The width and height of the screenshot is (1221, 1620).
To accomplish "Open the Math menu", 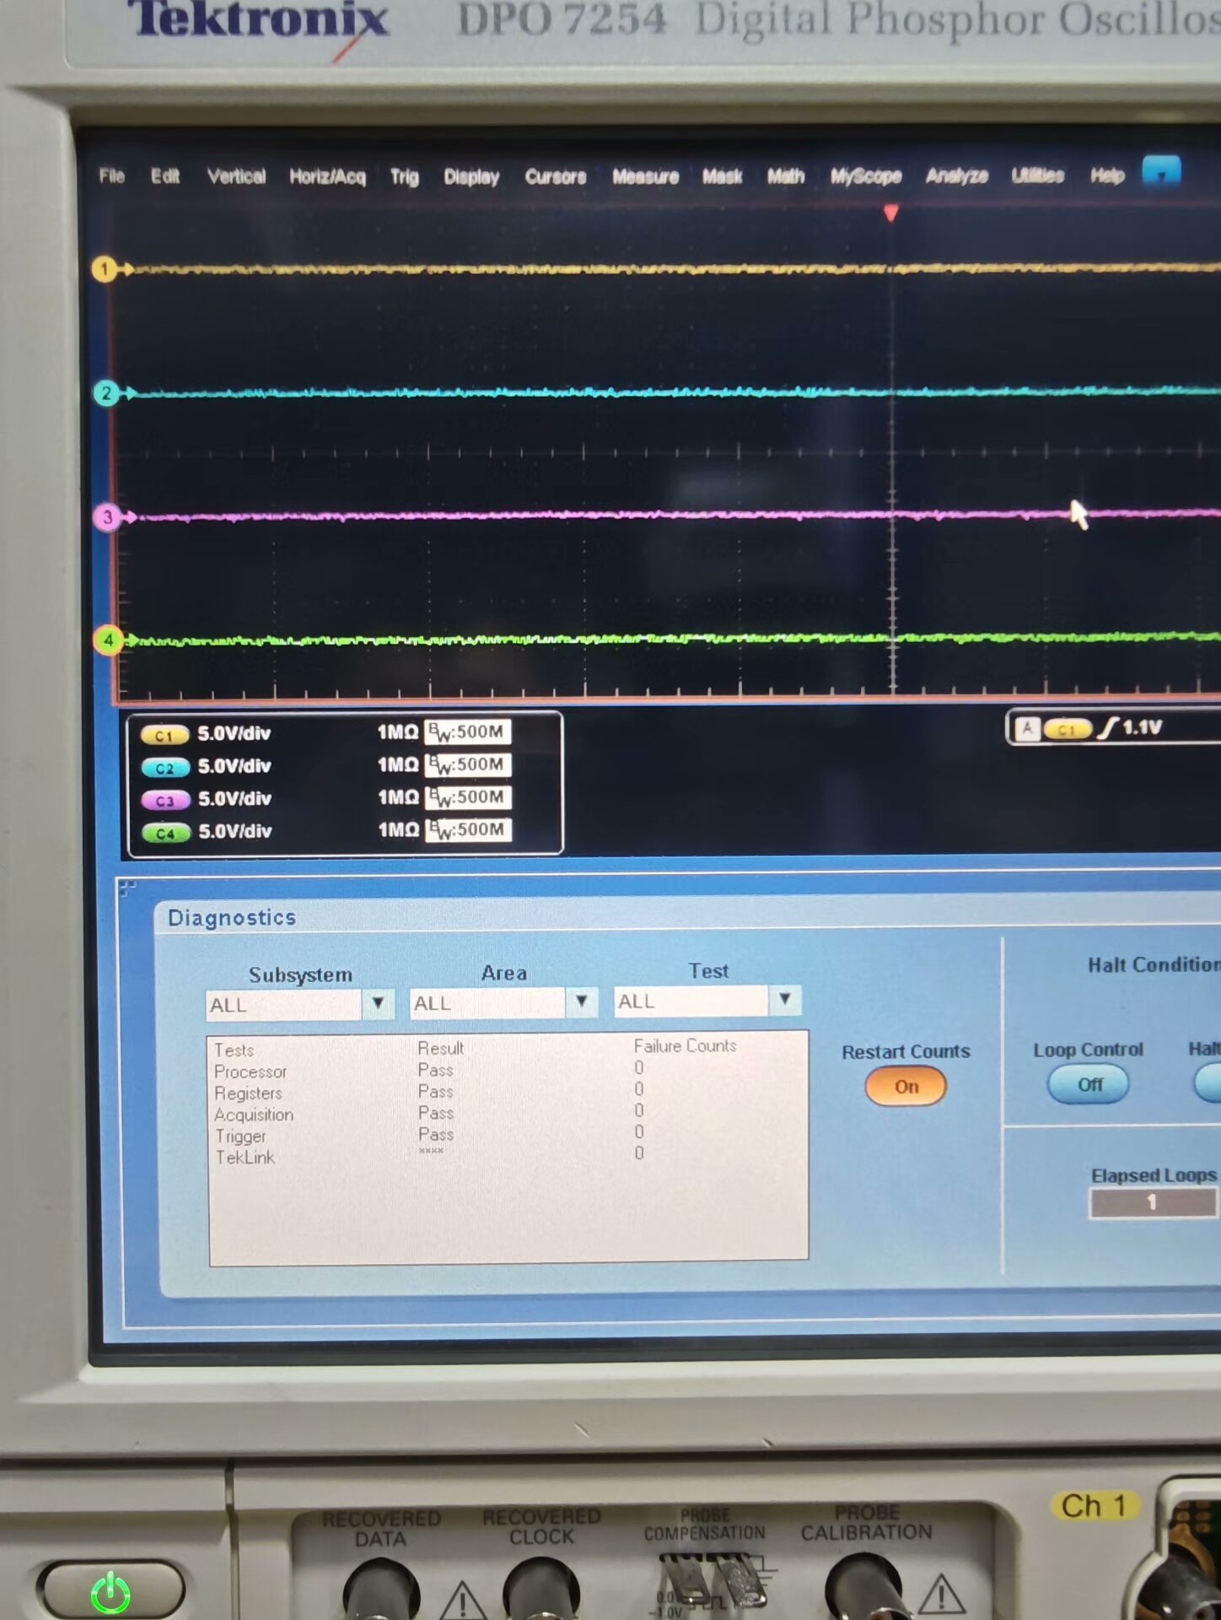I will (785, 175).
